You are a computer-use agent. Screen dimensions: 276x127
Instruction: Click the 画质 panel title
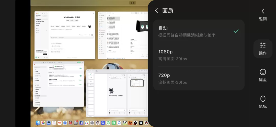[x=168, y=10]
